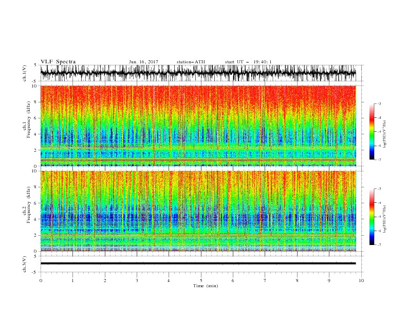Click the "1" tick on the Time axis
This screenshot has width=407, height=315.
(72, 281)
